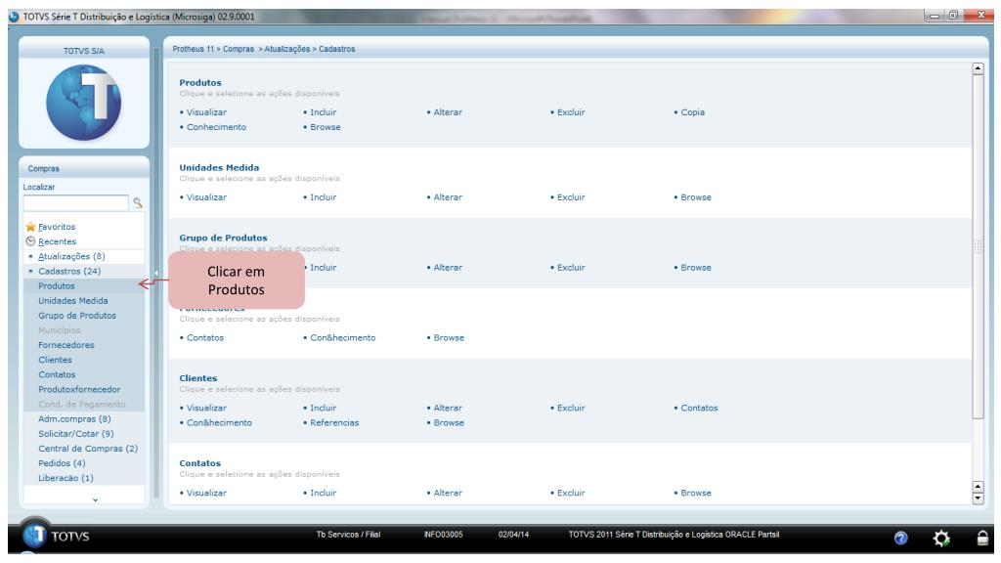Click Atualizações in the breadcrumb path
The width and height of the screenshot is (1001, 563).
tap(287, 49)
